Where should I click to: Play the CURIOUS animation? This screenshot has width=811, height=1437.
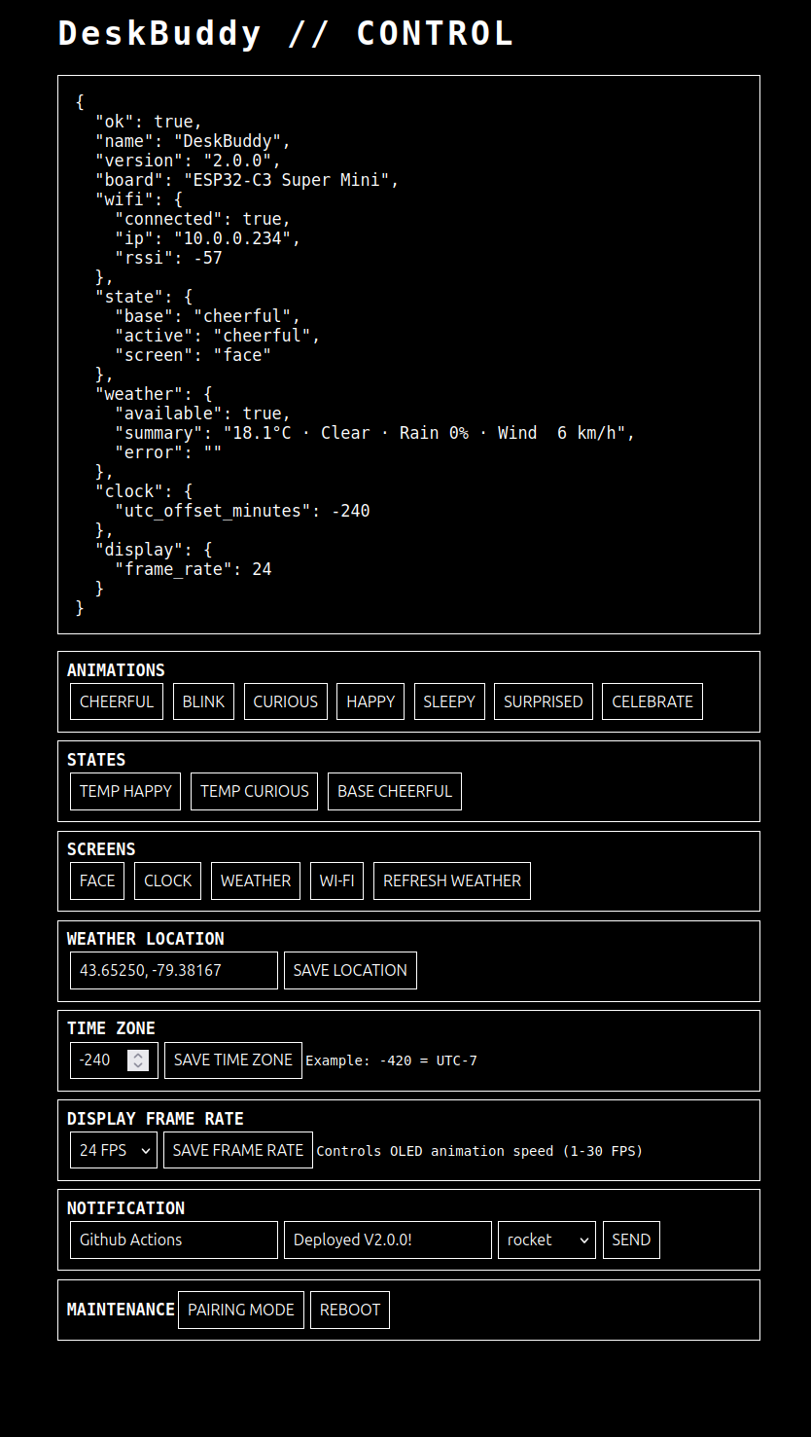pyautogui.click(x=285, y=701)
